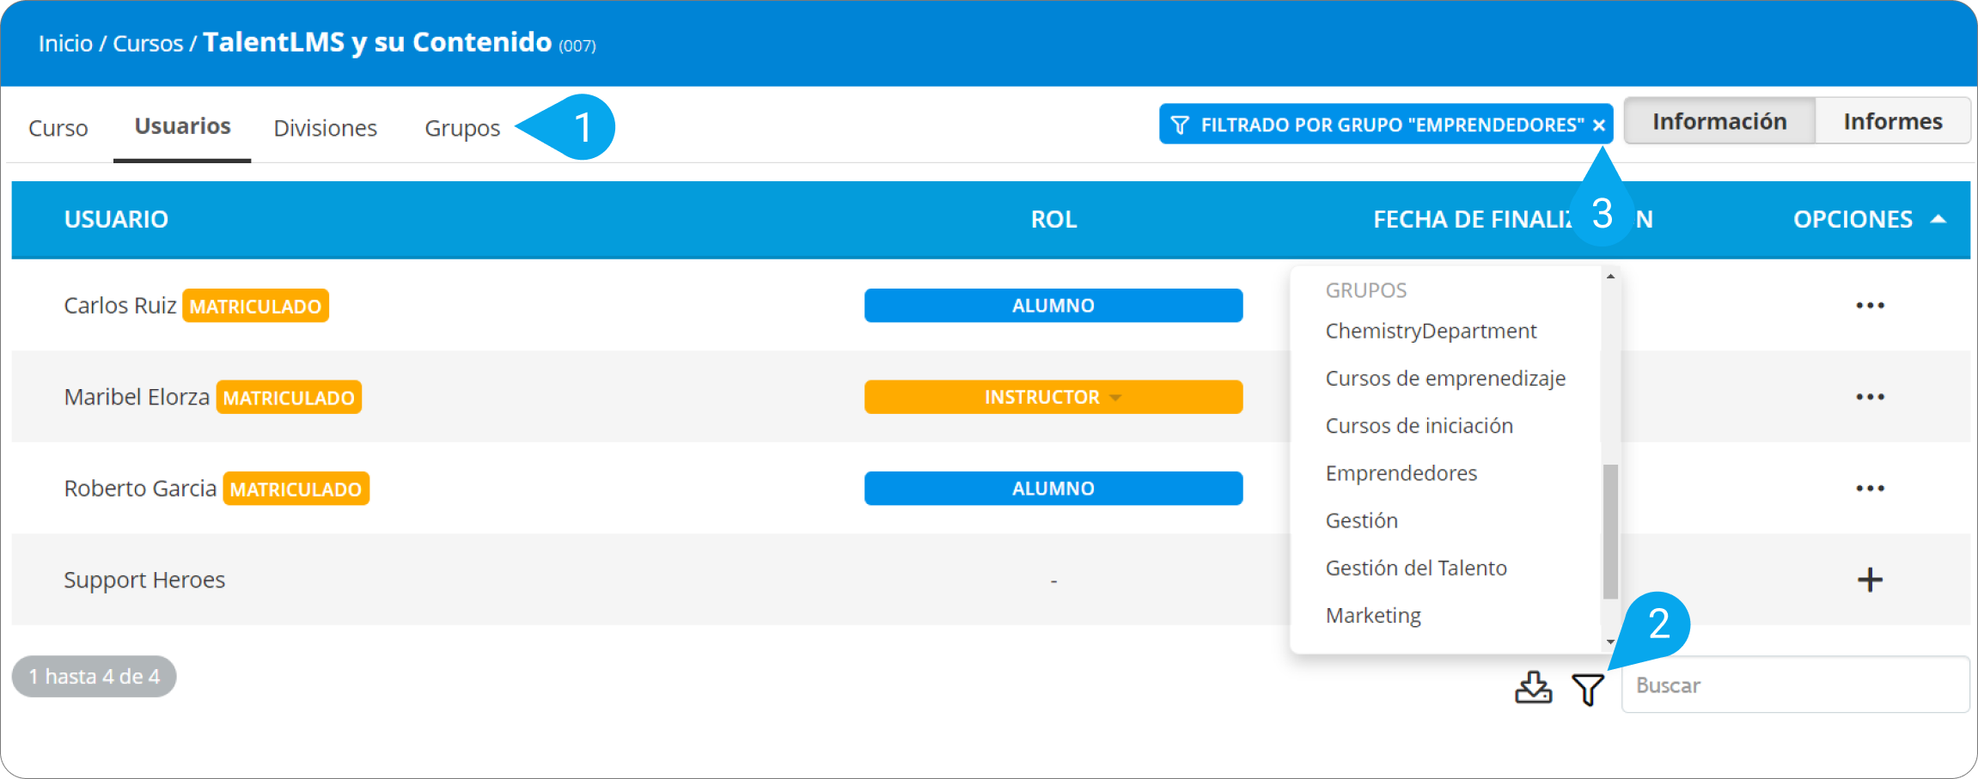1978x779 pixels.
Task: Click the Filtrado por grupo Emprendedores badge
Action: coord(1385,125)
